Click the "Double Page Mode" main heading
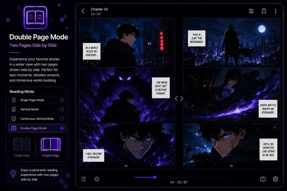287x191 pixels. coord(39,37)
